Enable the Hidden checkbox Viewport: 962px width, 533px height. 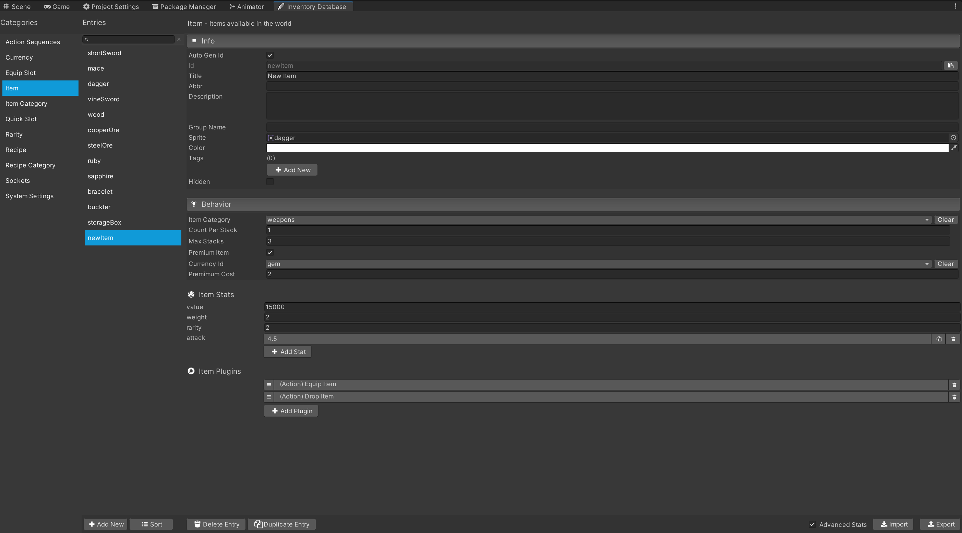[x=269, y=182]
